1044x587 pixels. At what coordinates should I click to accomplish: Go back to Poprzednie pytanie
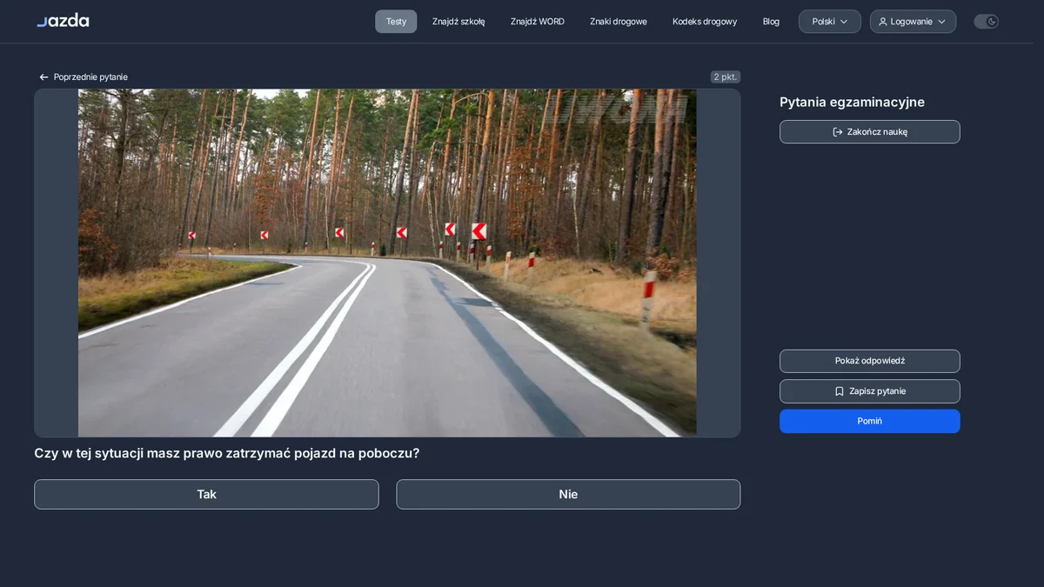click(x=84, y=77)
